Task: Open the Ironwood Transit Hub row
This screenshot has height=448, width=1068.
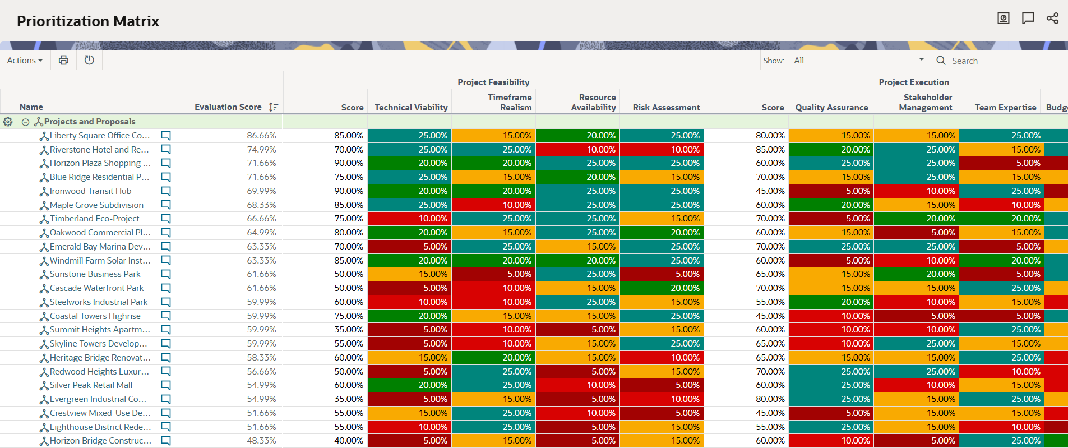Action: tap(91, 191)
